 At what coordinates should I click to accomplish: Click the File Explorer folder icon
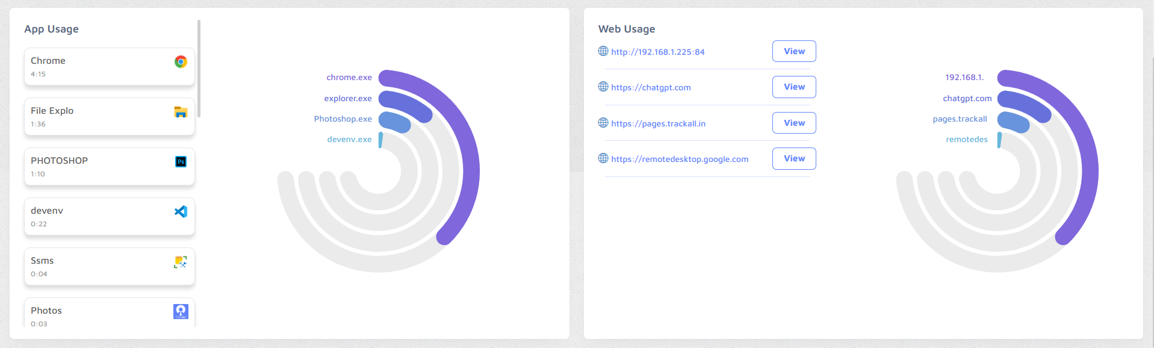tap(181, 111)
